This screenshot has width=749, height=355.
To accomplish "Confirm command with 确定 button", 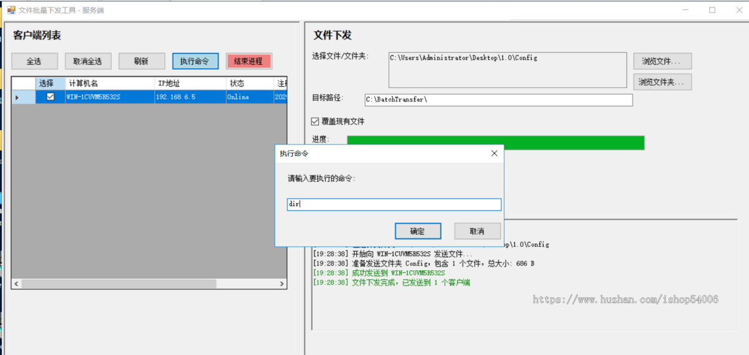I will pos(418,231).
